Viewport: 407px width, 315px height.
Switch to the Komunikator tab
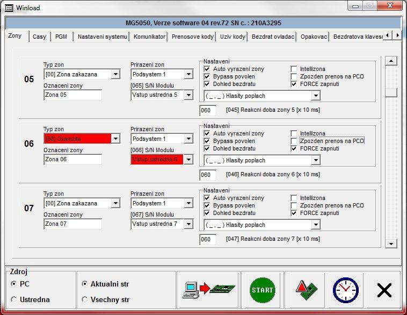click(149, 37)
